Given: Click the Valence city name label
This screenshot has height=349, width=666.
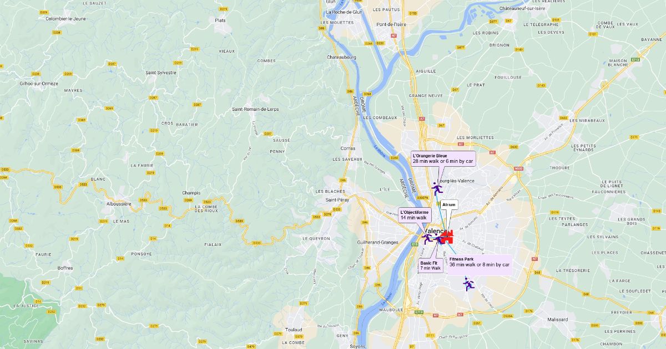Looking at the screenshot, I should [436, 231].
